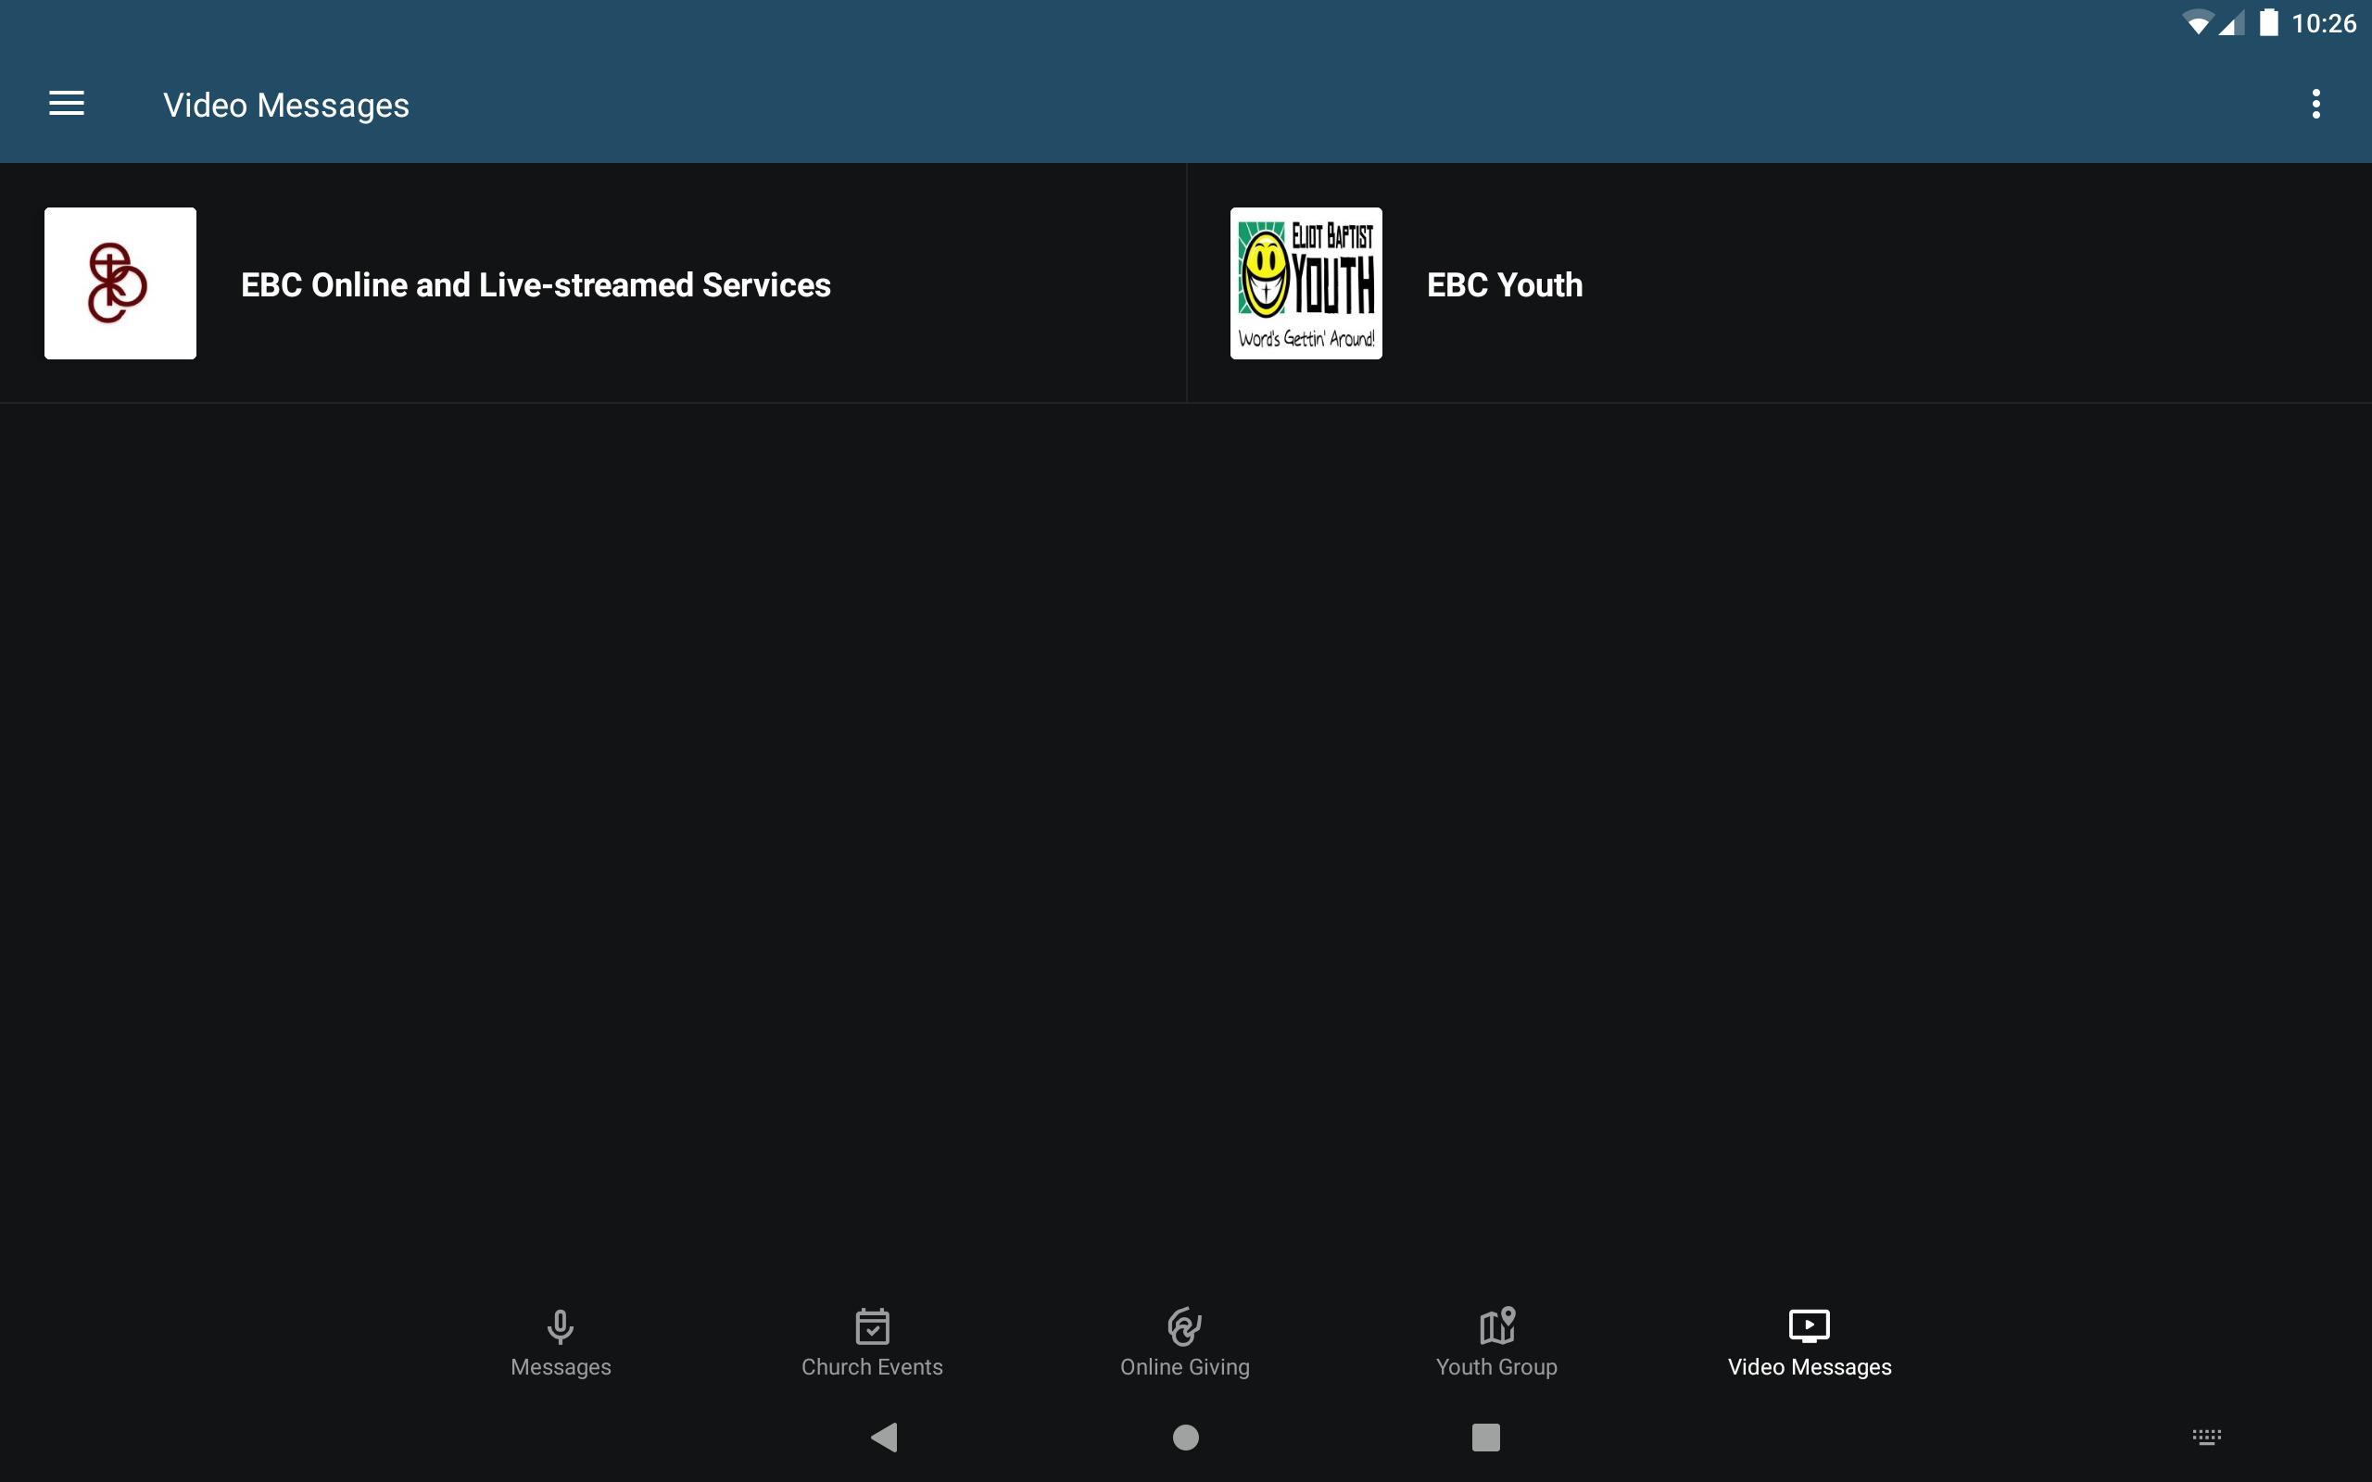Open the EBC Youth video channel
The image size is (2372, 1482).
click(x=1779, y=283)
